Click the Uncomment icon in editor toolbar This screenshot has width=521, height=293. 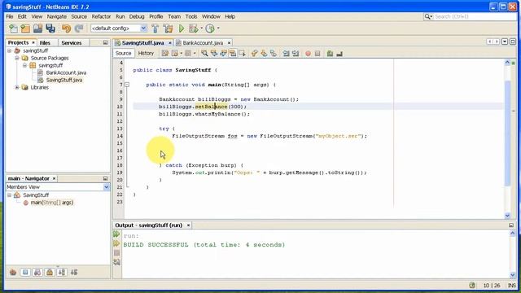point(339,54)
